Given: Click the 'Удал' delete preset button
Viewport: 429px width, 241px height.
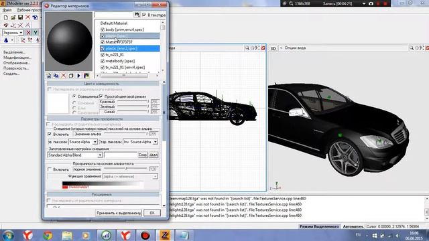Looking at the screenshot, I should (154, 155).
